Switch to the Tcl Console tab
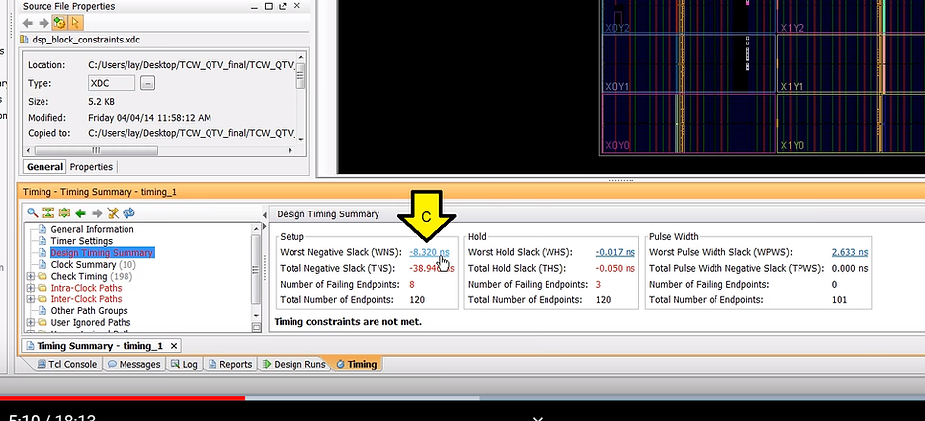925x421 pixels. [x=66, y=365]
